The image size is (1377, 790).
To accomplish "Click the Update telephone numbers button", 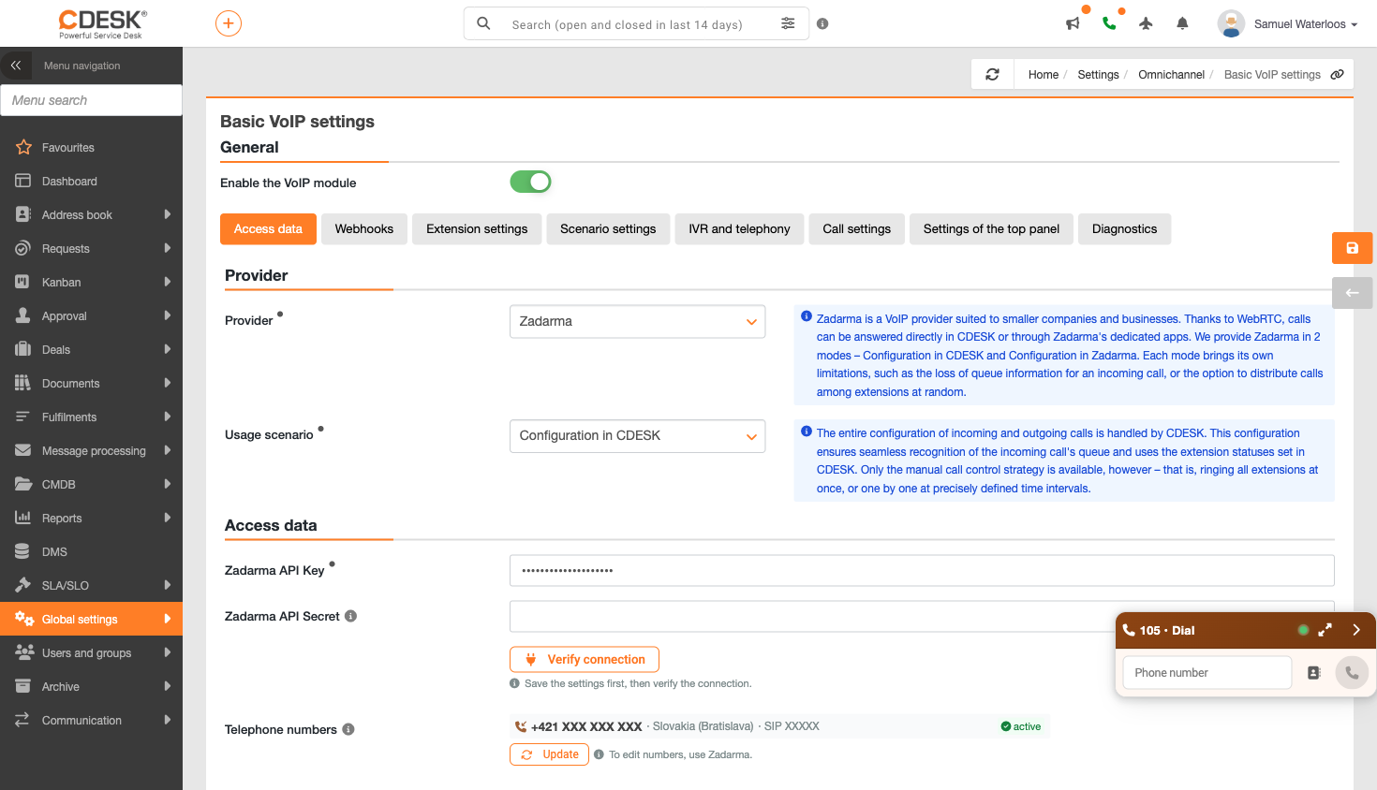I will [549, 754].
